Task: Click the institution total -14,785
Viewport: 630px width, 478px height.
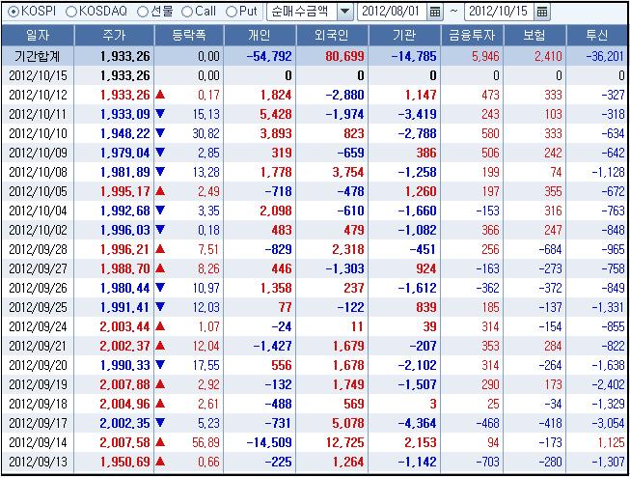Action: point(414,56)
